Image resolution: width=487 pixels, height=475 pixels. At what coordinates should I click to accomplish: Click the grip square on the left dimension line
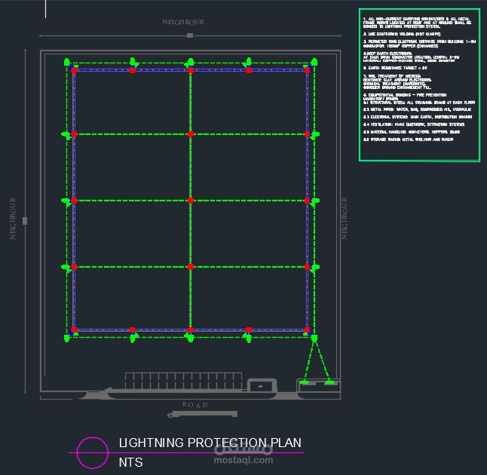[x=25, y=221]
